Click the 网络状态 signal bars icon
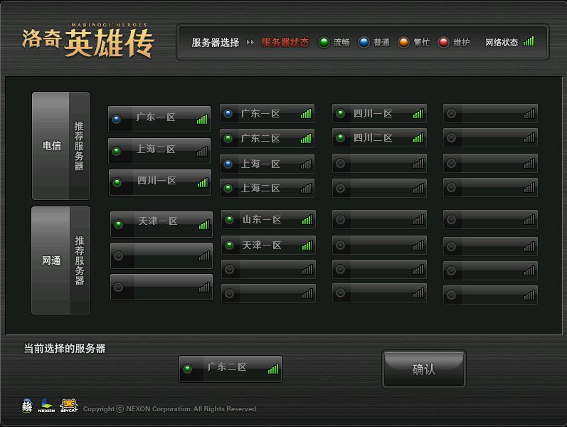 [x=529, y=42]
